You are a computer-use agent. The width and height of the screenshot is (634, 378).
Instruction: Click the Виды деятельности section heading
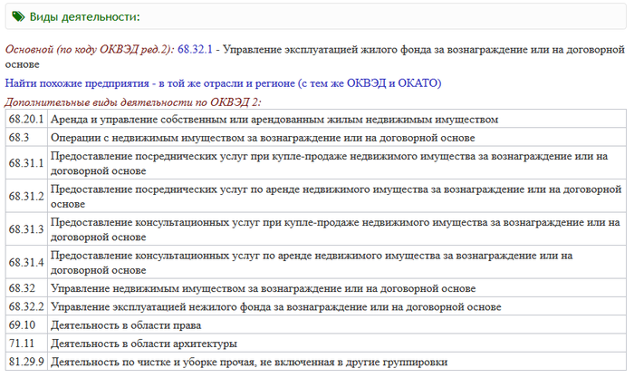click(85, 16)
